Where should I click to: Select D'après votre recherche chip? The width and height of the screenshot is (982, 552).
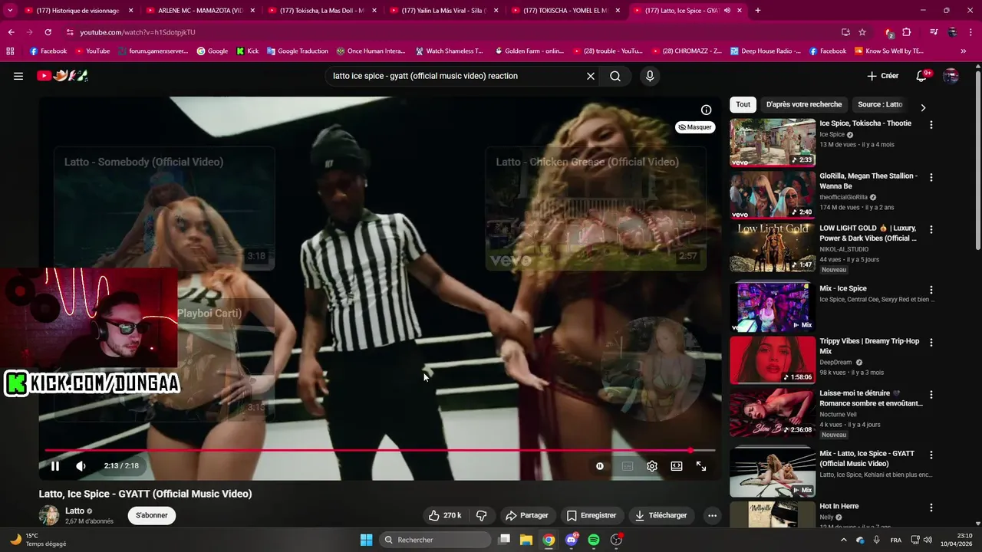click(804, 104)
